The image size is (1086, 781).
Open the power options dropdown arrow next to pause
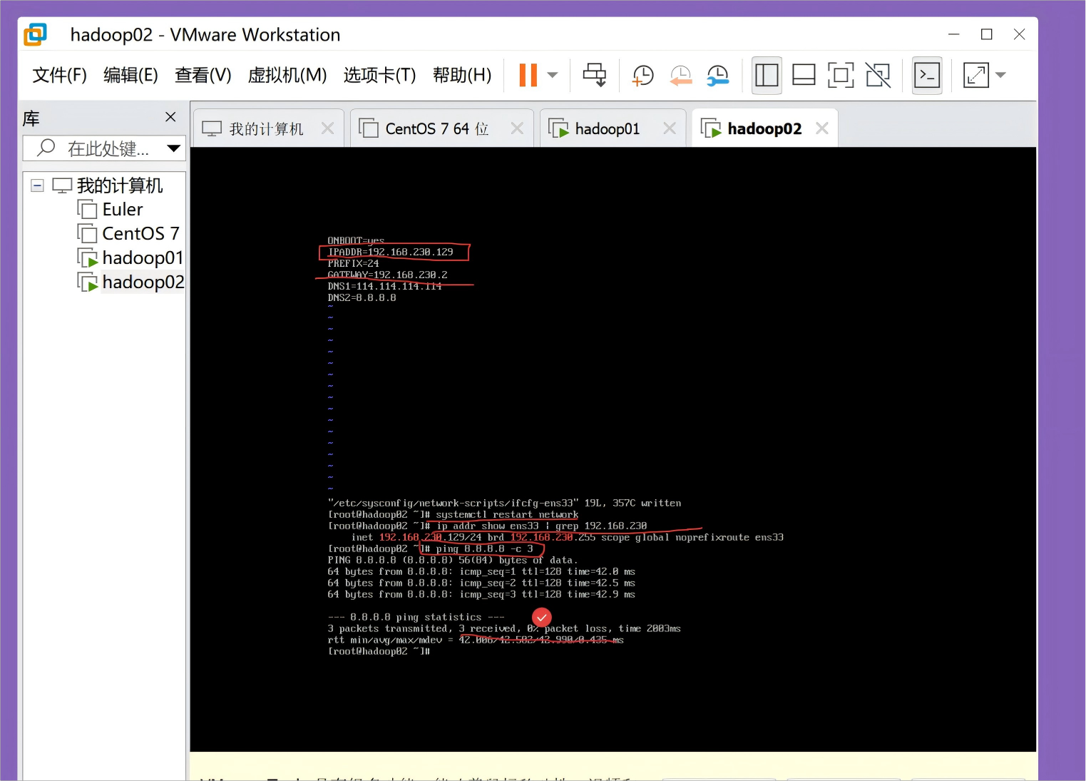point(553,75)
